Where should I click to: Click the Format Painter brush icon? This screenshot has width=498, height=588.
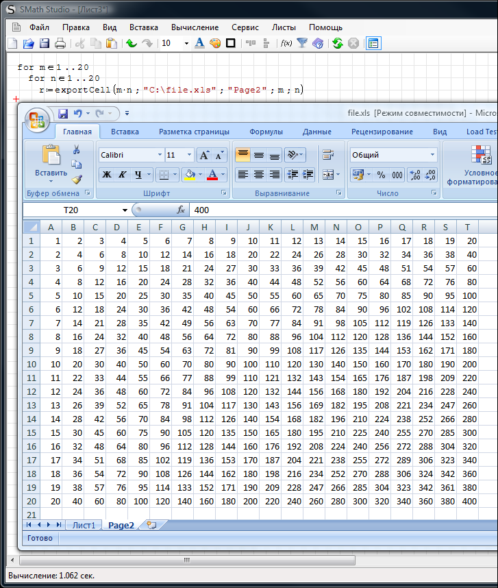[x=77, y=179]
